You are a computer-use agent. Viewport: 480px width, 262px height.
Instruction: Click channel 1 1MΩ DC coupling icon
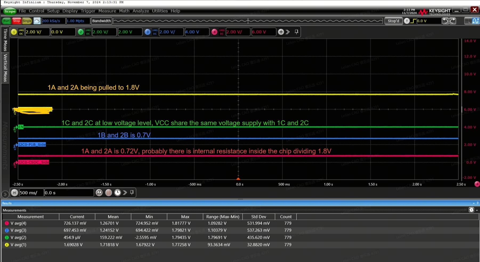21,32
